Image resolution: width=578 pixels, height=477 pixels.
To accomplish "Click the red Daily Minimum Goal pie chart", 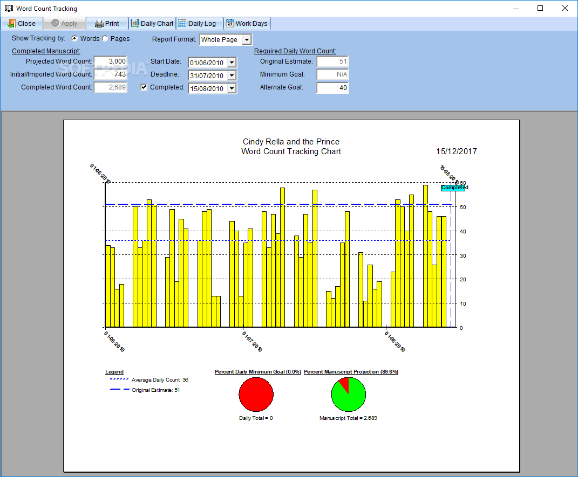I will click(x=256, y=394).
